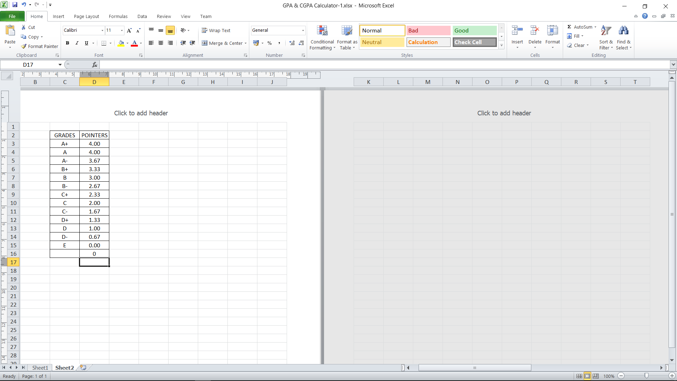Click the Increase Font Size icon
677x381 pixels.
[x=129, y=30]
